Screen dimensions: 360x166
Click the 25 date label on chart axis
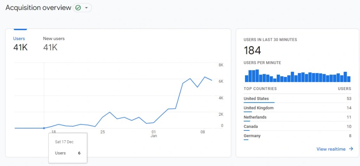[x=102, y=132]
